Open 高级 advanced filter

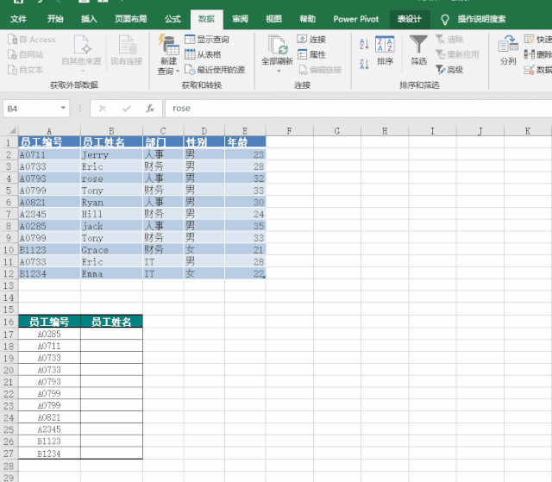click(x=449, y=70)
